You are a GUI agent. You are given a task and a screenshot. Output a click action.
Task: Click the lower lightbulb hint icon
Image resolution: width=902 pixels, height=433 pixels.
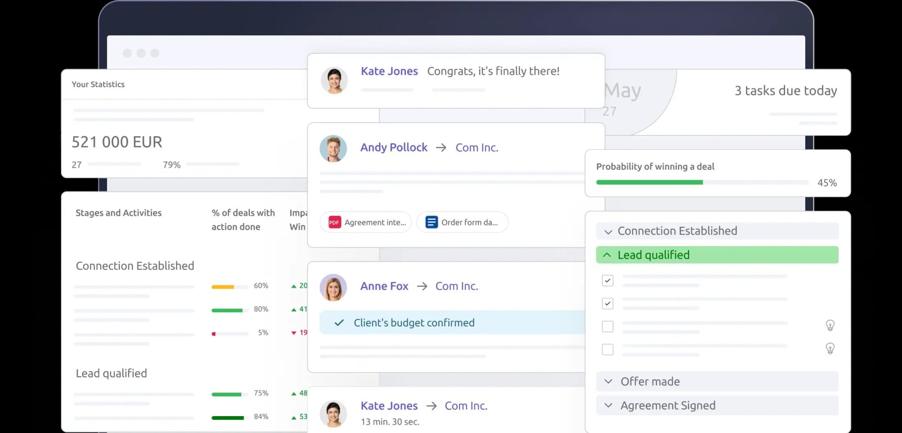click(830, 348)
